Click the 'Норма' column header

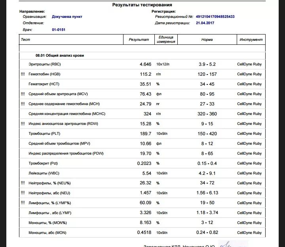tap(207, 40)
